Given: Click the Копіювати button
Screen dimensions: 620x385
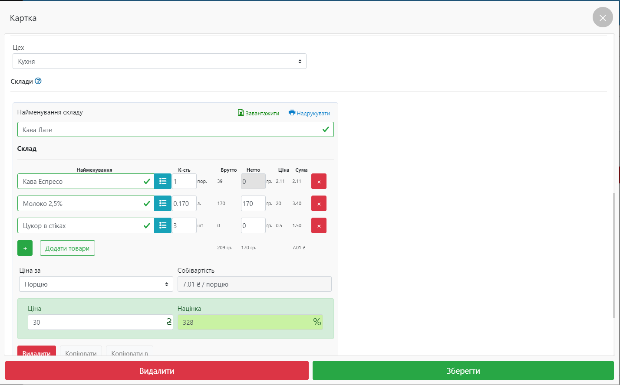Looking at the screenshot, I should coord(81,352).
